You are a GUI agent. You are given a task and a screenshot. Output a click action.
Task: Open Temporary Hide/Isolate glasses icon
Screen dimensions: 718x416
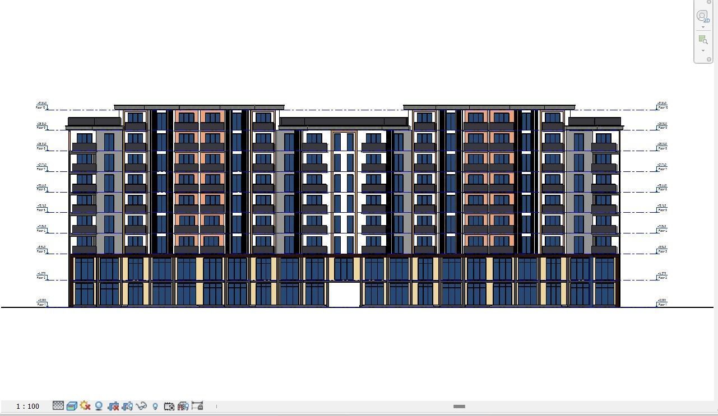point(141,406)
